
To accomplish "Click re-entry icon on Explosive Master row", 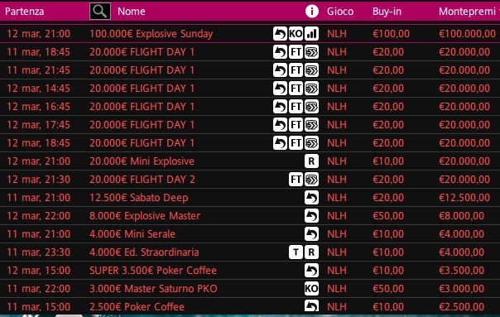I will point(311,216).
